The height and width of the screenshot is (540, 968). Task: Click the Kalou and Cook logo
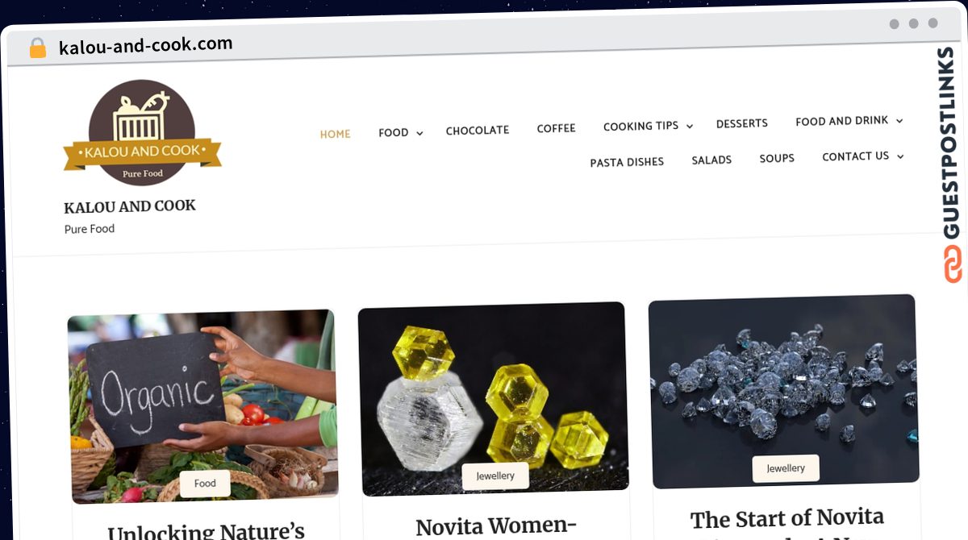point(142,133)
